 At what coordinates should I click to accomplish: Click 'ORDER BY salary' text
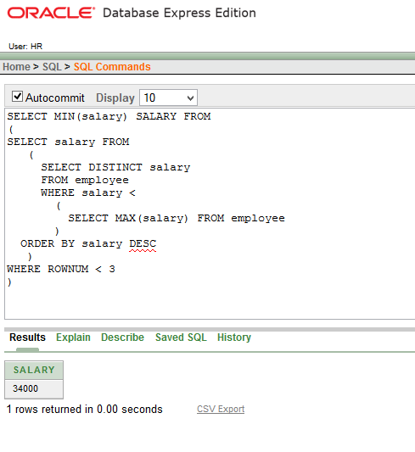71,243
